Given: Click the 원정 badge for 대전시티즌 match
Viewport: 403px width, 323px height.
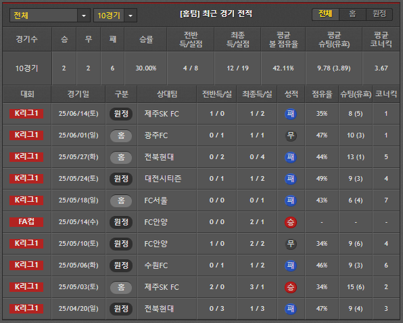Looking at the screenshot, I should pos(121,179).
